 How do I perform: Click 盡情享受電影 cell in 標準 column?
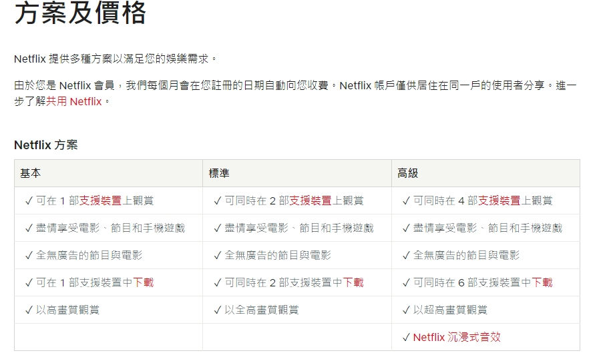click(297, 228)
